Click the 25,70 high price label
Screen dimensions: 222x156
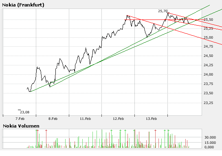click(163, 11)
